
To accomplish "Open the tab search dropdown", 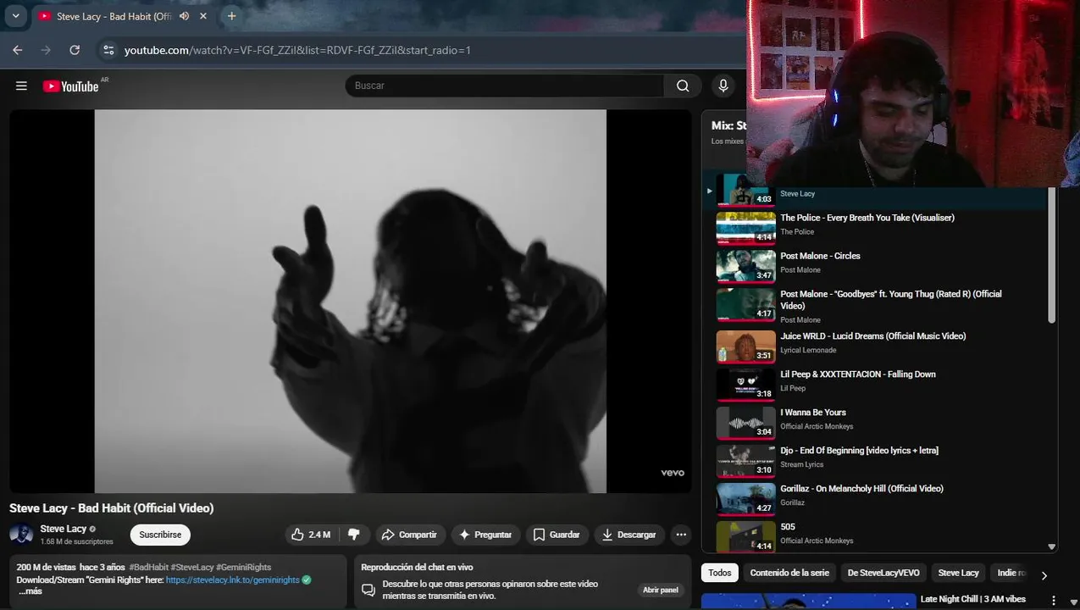I will pyautogui.click(x=15, y=16).
